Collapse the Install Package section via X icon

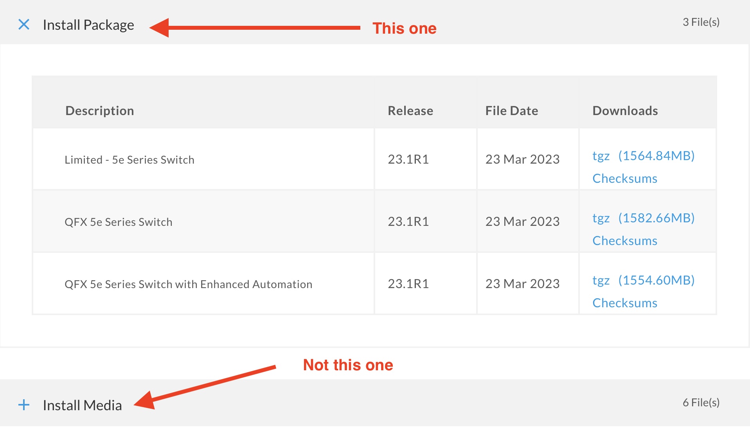[24, 25]
